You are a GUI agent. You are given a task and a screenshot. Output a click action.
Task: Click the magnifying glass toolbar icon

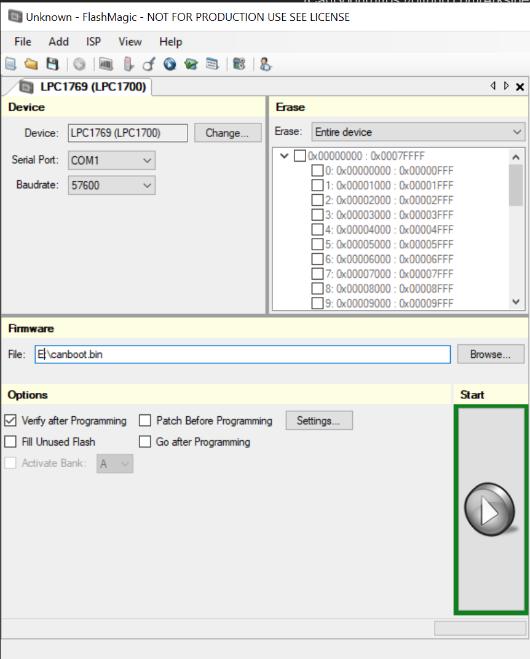[x=149, y=63]
